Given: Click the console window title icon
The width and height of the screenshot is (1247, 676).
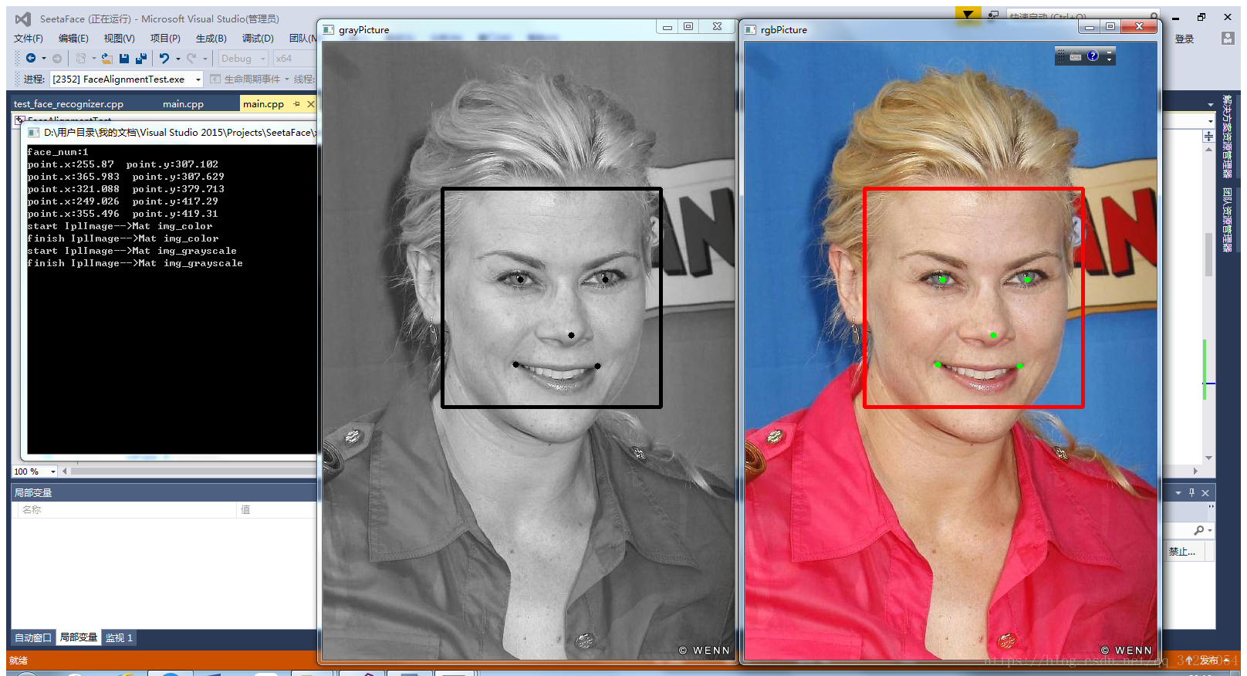Looking at the screenshot, I should (34, 132).
